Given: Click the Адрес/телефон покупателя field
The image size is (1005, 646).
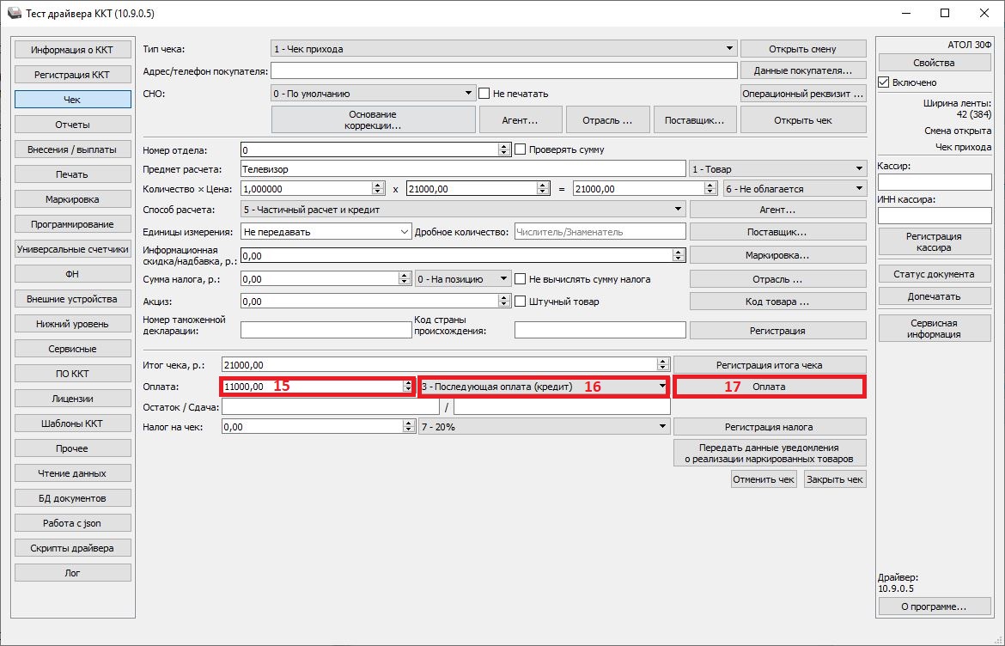Looking at the screenshot, I should pyautogui.click(x=504, y=70).
